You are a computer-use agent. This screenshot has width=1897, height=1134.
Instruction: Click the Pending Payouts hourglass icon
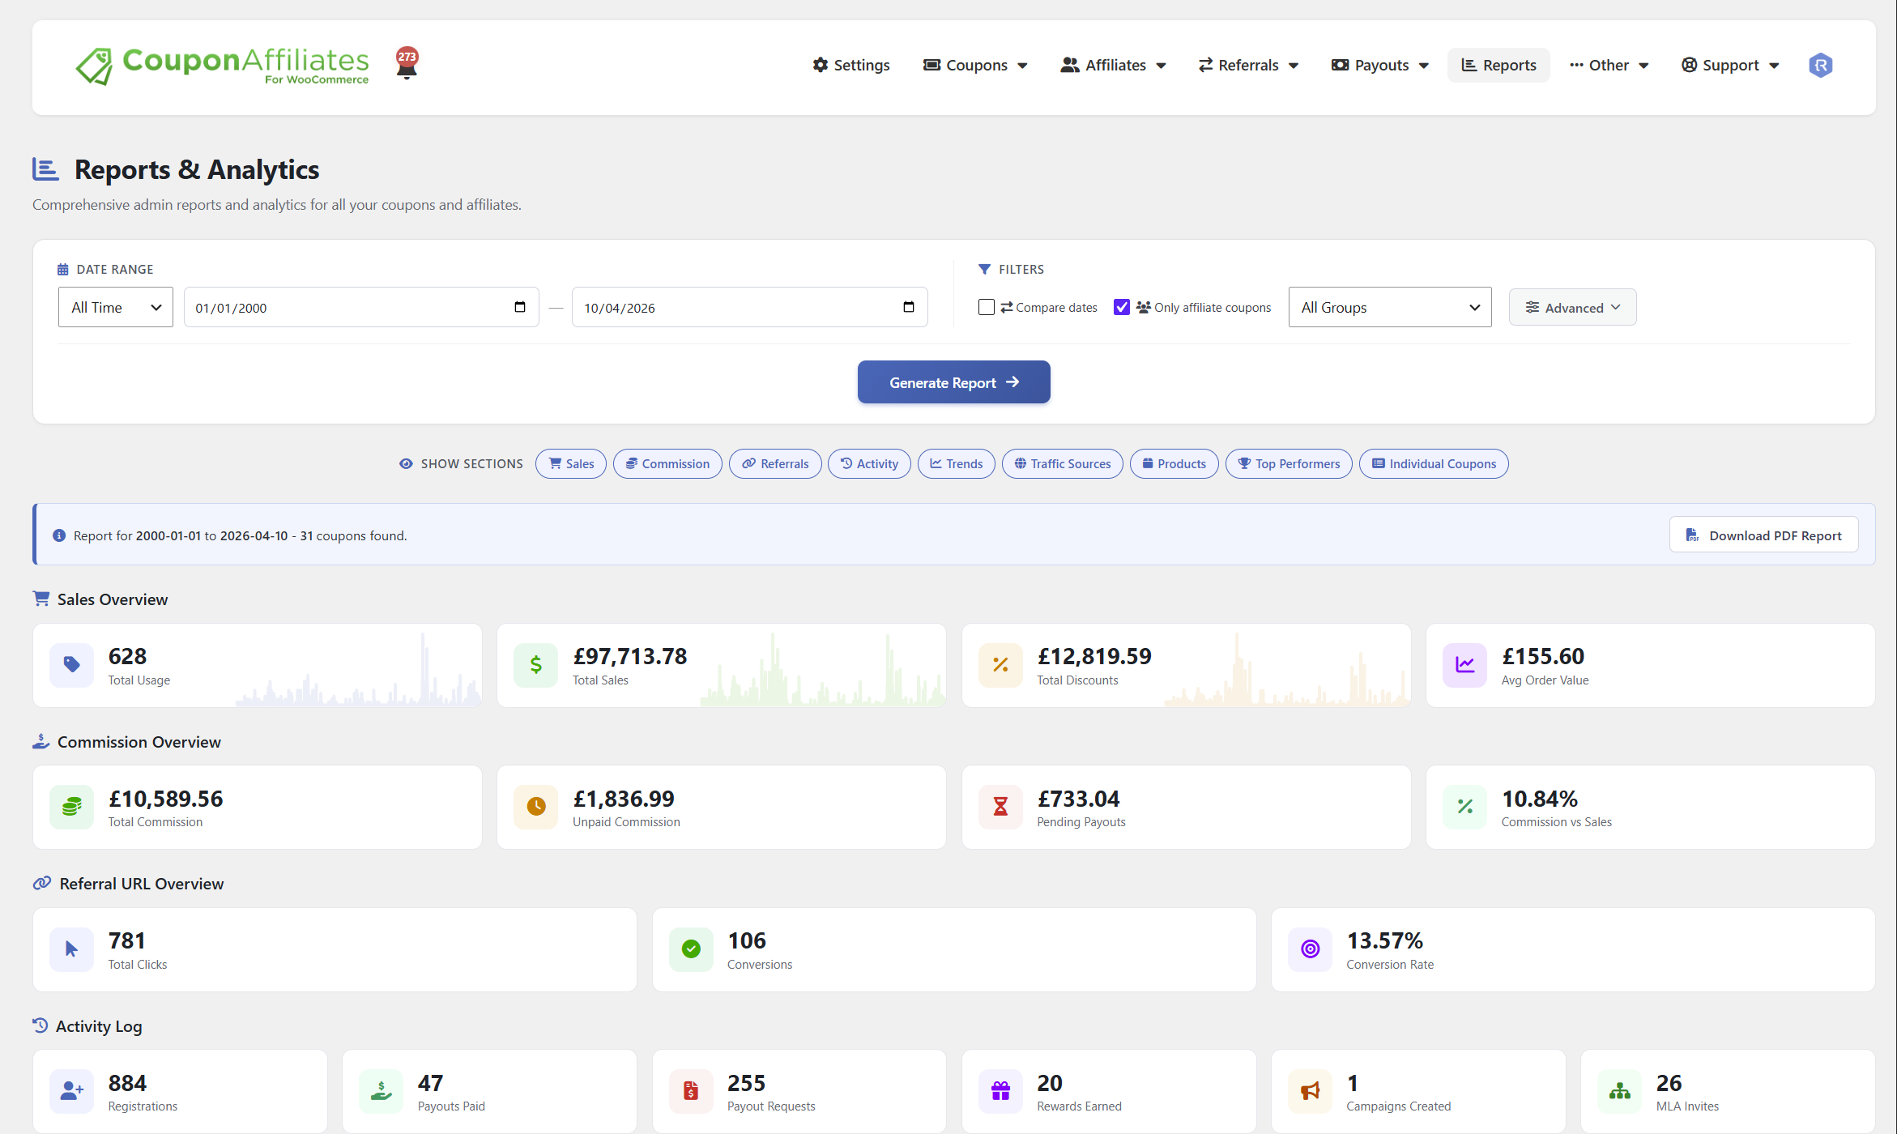[x=1000, y=807]
